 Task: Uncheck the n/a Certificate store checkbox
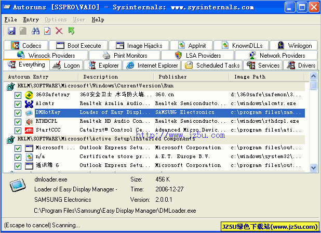coord(18,157)
